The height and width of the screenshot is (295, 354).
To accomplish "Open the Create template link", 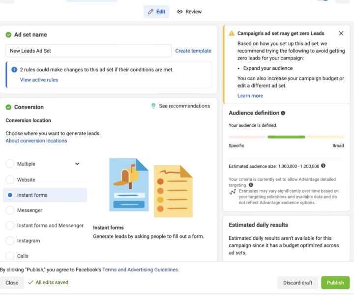I will (x=193, y=51).
